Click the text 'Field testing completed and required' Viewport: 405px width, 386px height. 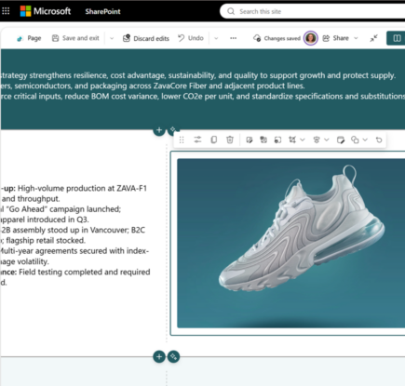[85, 272]
